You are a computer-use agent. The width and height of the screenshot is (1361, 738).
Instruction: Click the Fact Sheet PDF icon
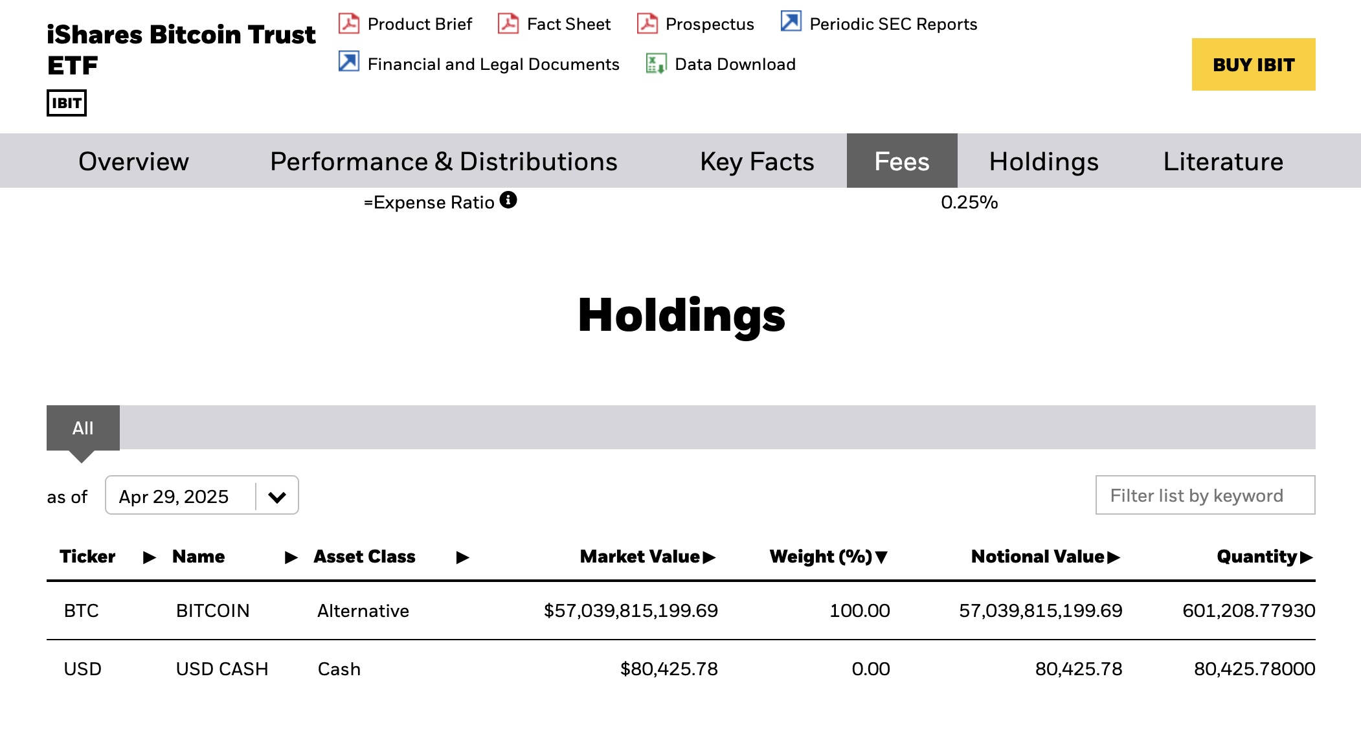[508, 23]
